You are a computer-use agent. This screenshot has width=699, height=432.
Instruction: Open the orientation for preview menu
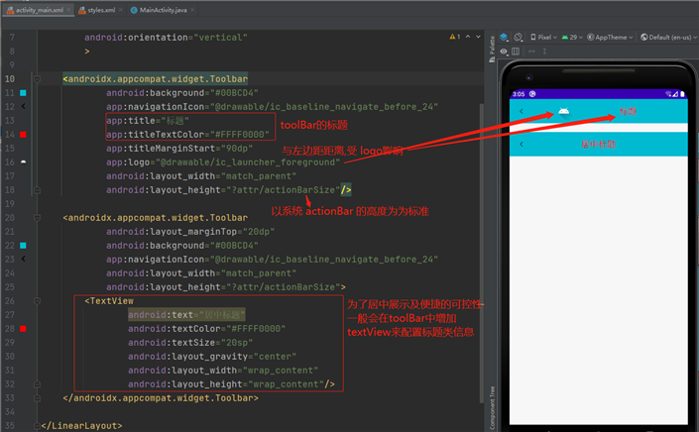[x=519, y=37]
